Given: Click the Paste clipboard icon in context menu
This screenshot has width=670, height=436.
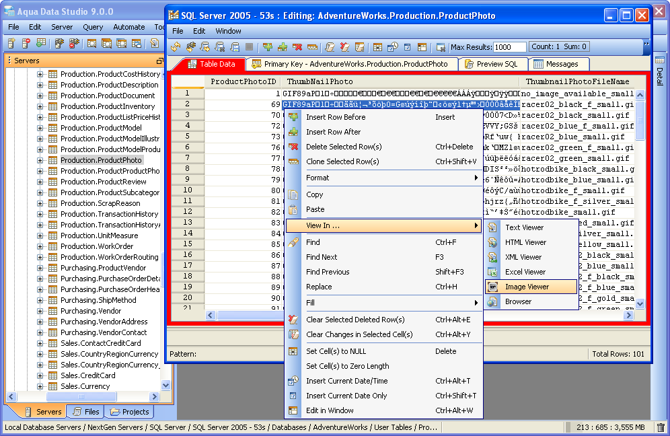Looking at the screenshot, I should 293,209.
